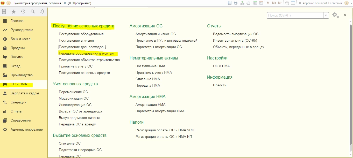Open the Администрирование section

[x=24, y=129]
